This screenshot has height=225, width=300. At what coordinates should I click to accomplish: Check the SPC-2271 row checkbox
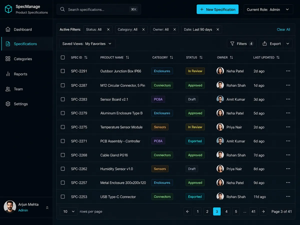point(63,141)
